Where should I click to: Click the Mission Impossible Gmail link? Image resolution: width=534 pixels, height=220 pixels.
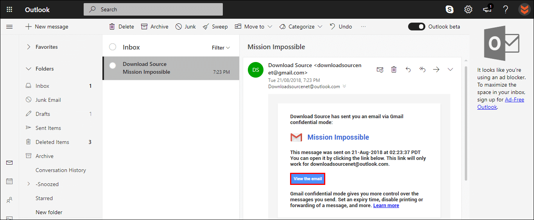338,137
